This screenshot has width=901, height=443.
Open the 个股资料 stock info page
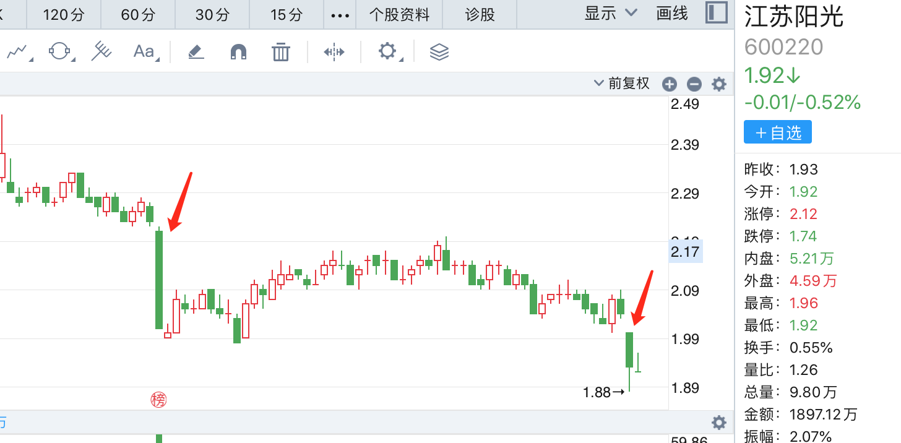click(x=399, y=14)
